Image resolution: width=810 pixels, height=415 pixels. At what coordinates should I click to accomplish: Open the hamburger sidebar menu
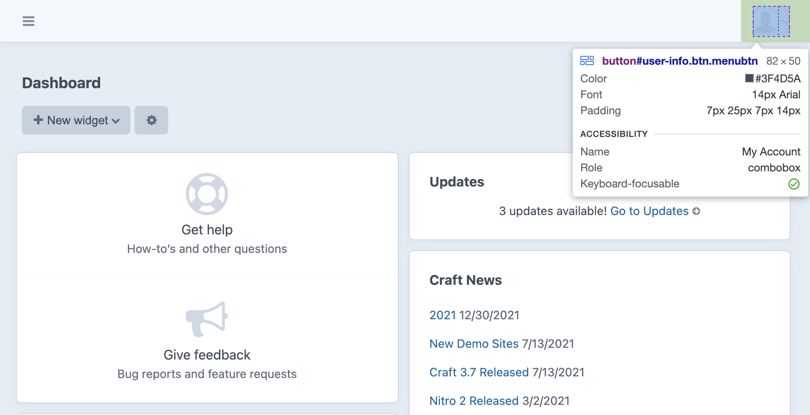point(29,21)
